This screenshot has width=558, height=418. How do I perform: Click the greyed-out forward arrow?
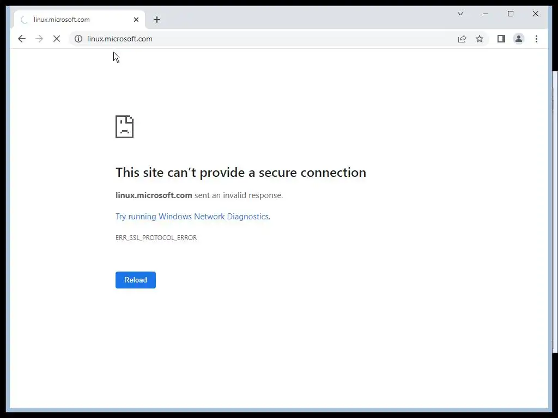pyautogui.click(x=39, y=39)
